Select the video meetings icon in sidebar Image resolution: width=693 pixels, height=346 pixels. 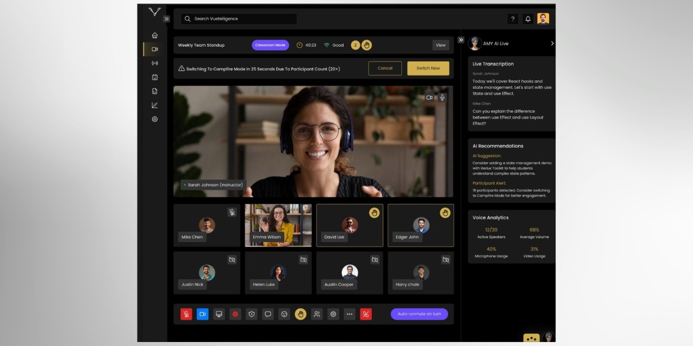(154, 49)
